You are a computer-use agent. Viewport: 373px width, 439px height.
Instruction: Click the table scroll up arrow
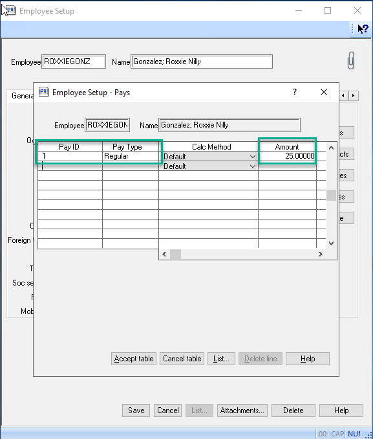332,148
